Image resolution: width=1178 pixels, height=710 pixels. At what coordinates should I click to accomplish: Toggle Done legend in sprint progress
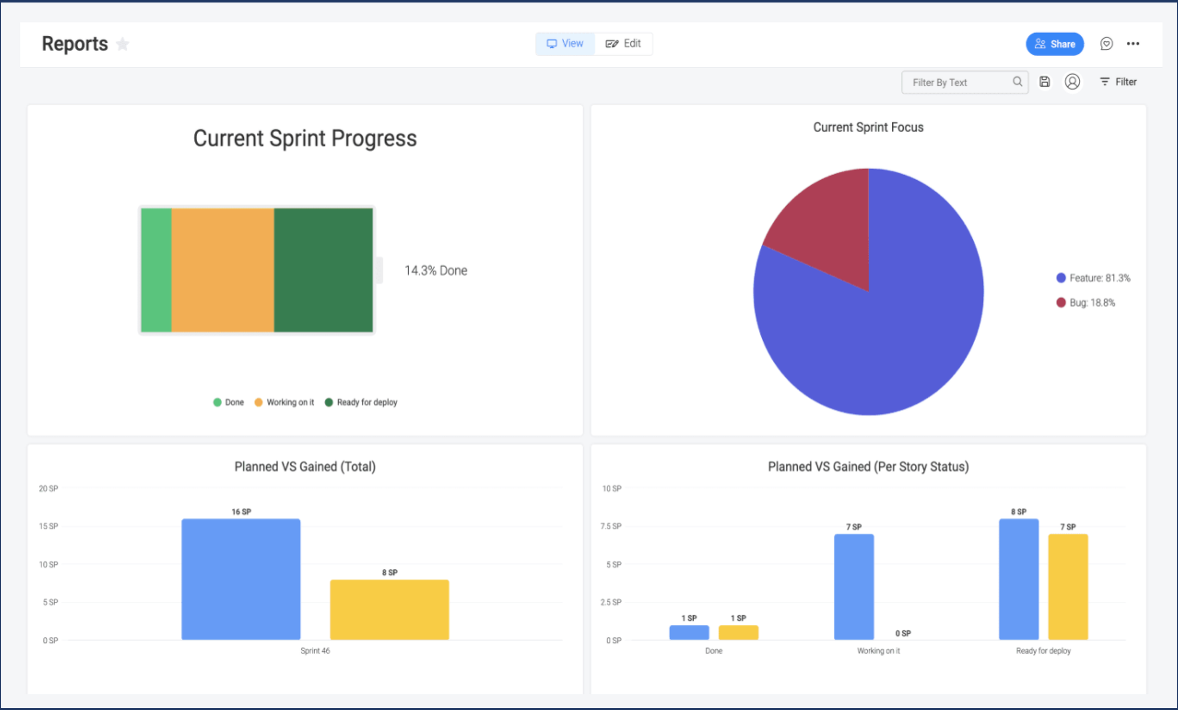229,402
